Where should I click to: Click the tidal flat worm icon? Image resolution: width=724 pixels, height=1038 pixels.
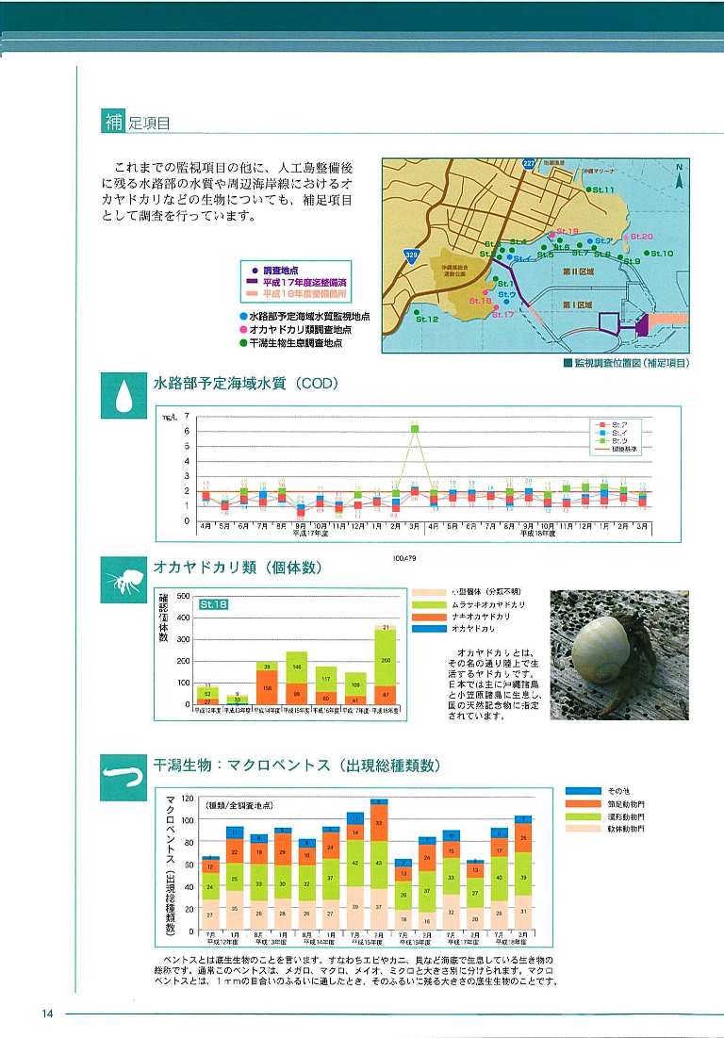(123, 778)
